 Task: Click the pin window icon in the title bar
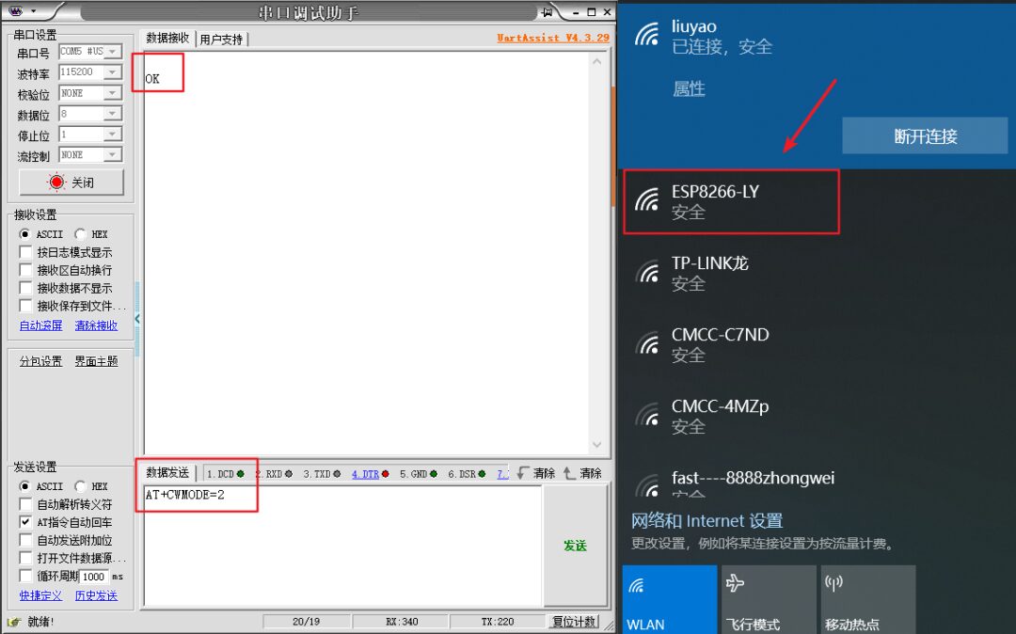pos(548,11)
